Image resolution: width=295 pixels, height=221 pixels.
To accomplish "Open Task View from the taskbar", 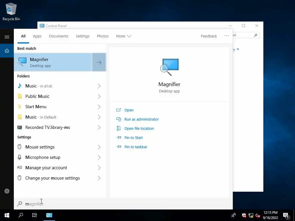I will pos(35,215).
